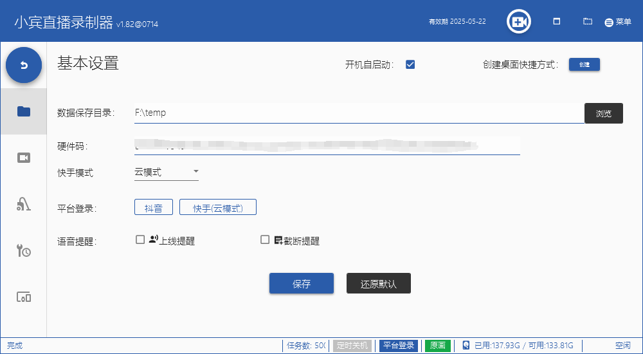This screenshot has width=643, height=354.
Task: Click the 创建 desktop shortcut button
Action: [584, 64]
